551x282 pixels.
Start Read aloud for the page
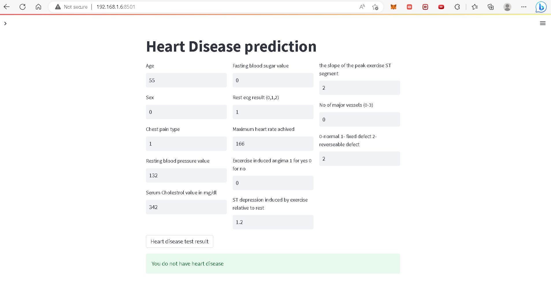(x=362, y=7)
